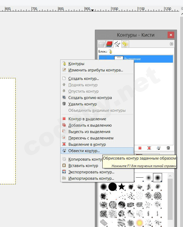Select the thin horizontal line brush
The image size is (183, 227).
point(140,178)
